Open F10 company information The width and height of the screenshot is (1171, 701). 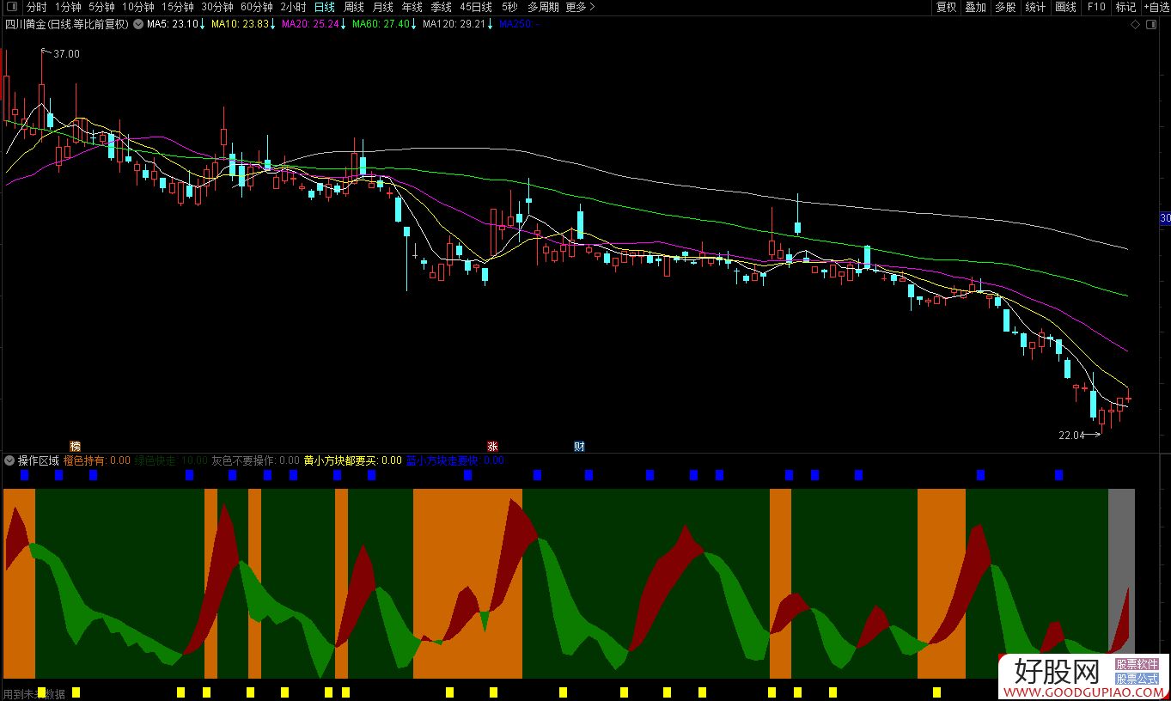(x=1096, y=7)
